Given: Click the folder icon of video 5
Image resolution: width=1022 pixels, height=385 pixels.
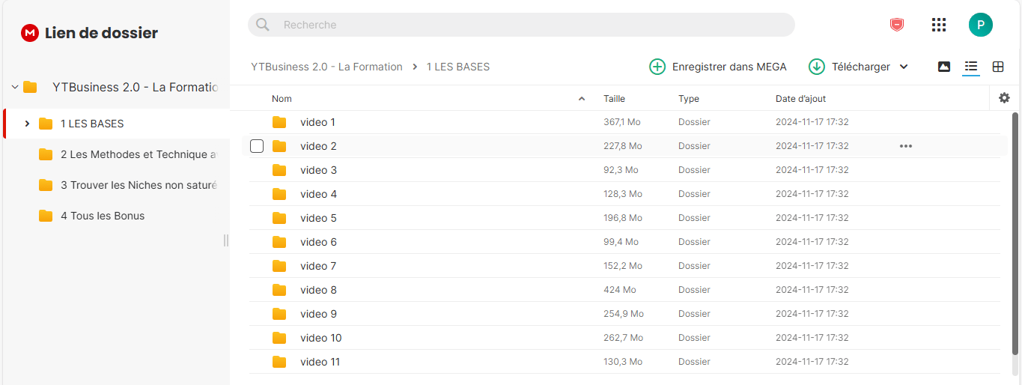Looking at the screenshot, I should 279,218.
